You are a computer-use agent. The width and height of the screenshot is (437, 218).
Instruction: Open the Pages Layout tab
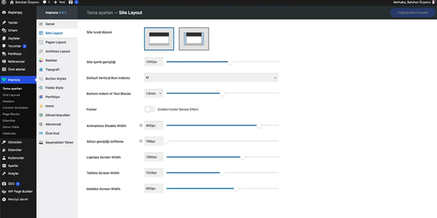(x=57, y=42)
